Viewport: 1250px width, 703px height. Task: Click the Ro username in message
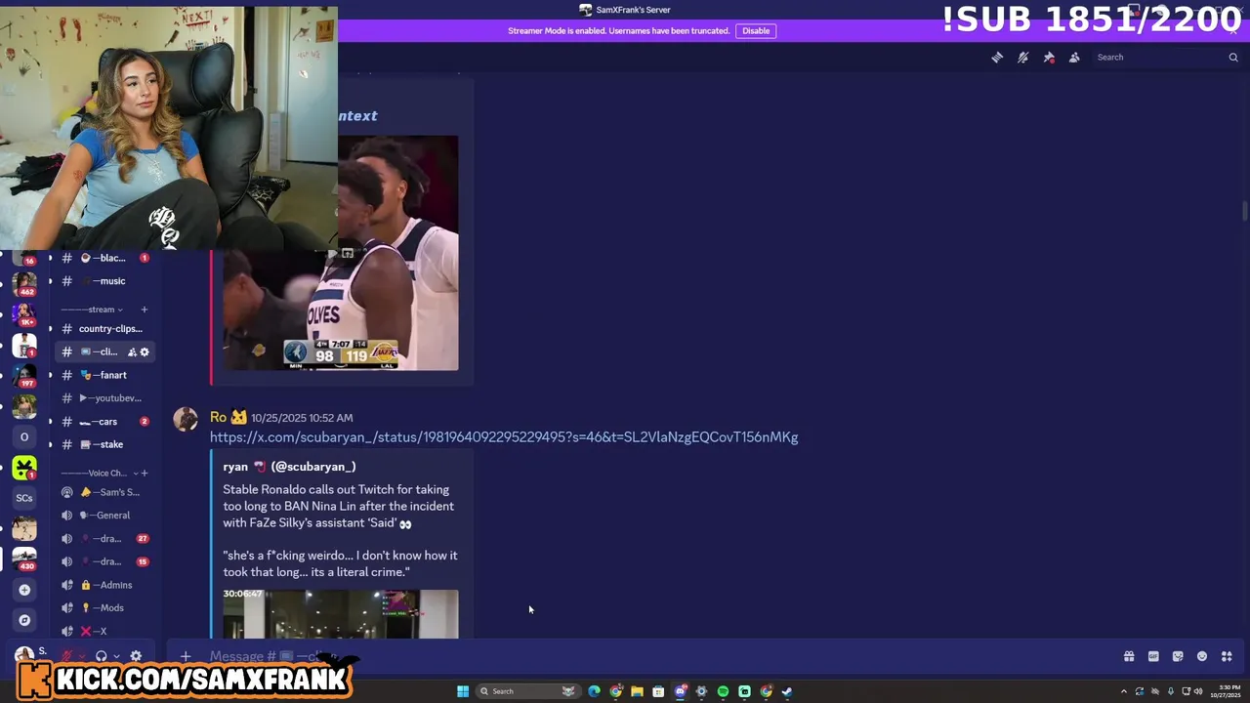point(218,418)
